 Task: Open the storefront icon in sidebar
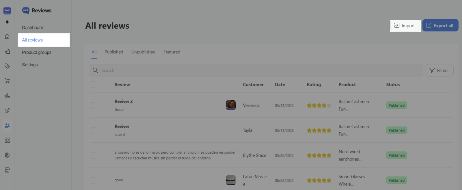coord(7,170)
